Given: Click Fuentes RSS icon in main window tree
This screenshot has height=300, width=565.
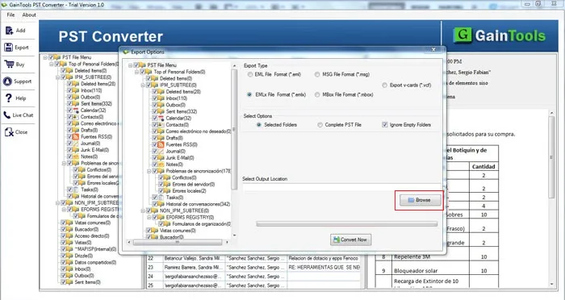Looking at the screenshot, I should (76, 137).
